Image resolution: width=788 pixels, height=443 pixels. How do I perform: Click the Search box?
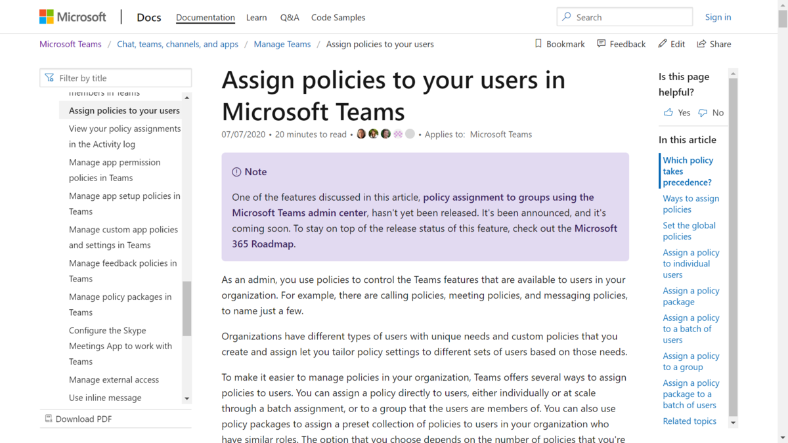tap(624, 17)
